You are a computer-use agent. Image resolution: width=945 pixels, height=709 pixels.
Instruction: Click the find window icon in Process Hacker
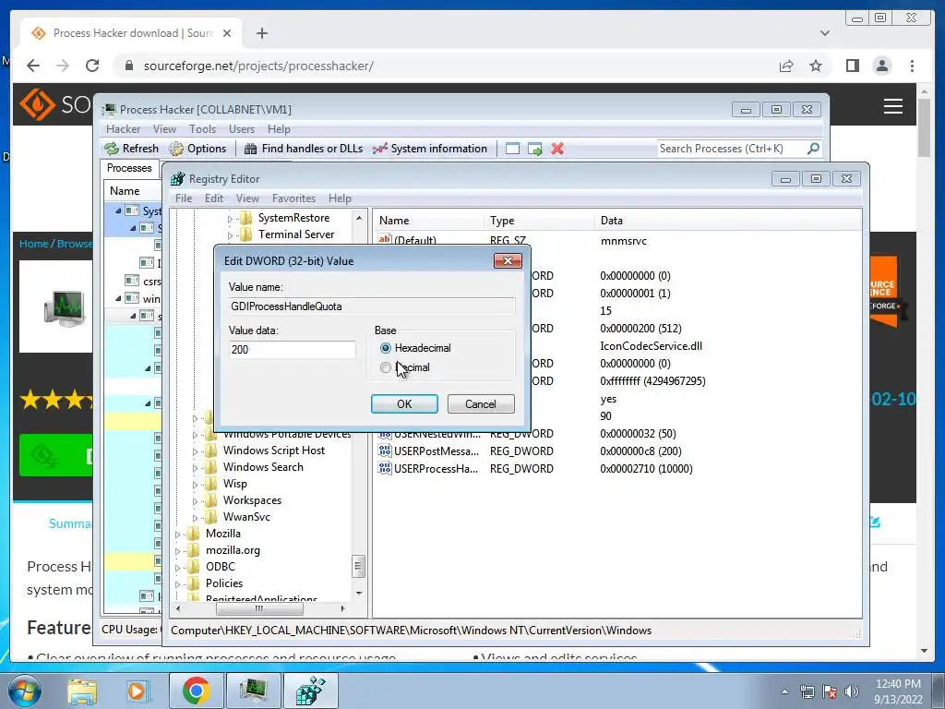point(512,149)
